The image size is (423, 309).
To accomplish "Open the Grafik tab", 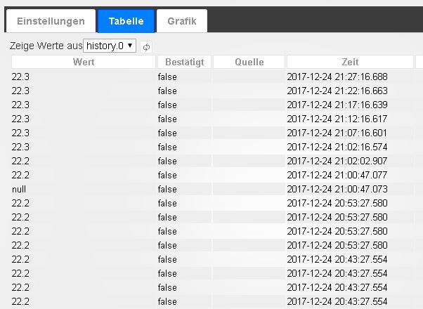I will (182, 21).
